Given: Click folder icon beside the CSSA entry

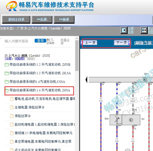Looking at the screenshot, I should coord(7,82).
